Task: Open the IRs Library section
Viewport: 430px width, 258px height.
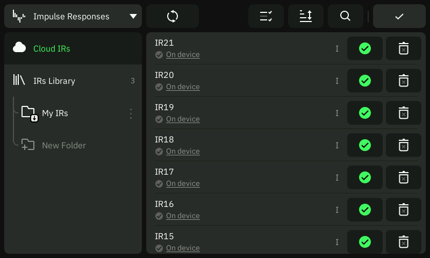Action: [x=54, y=81]
